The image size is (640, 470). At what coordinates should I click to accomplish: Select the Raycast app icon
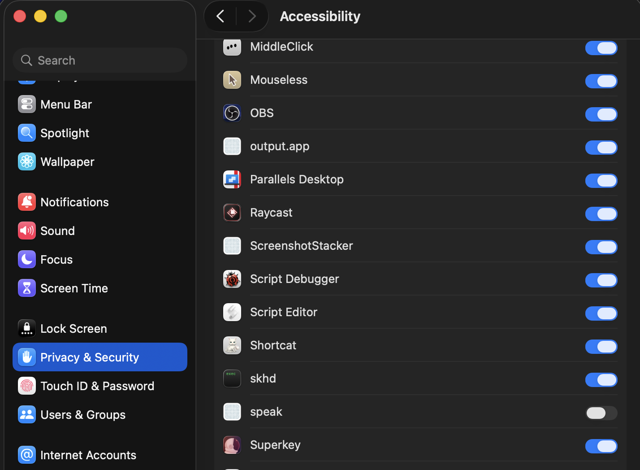(232, 213)
